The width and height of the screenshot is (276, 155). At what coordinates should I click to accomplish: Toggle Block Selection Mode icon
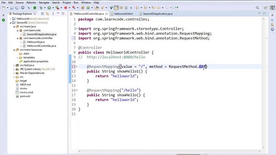126,8
